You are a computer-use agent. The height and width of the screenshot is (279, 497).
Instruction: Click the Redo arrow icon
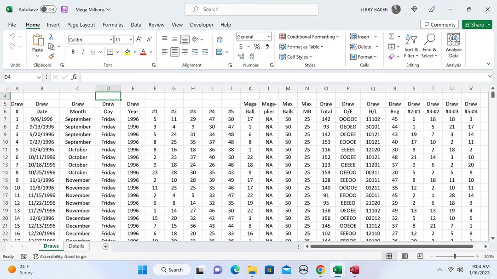point(12,47)
